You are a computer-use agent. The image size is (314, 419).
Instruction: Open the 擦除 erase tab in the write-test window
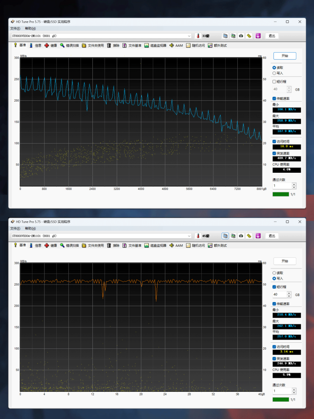click(113, 245)
